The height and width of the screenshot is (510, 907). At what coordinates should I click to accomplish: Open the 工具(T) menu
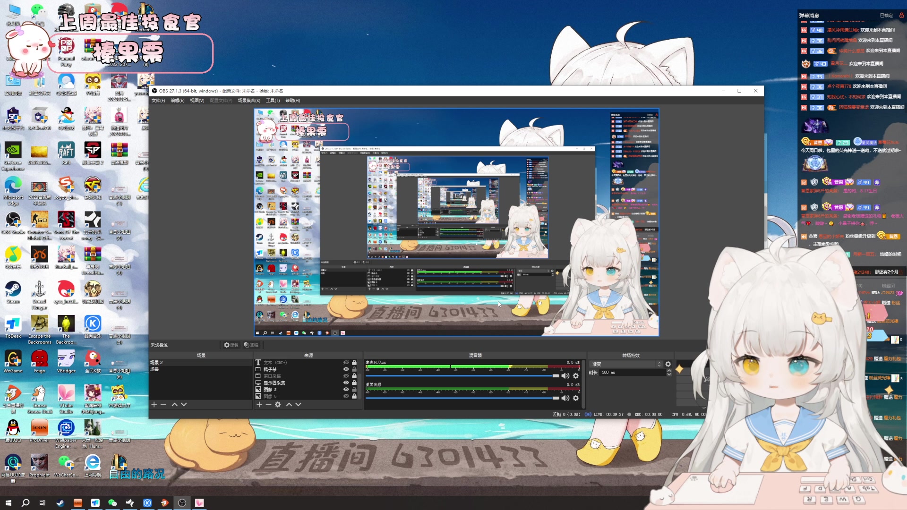pyautogui.click(x=273, y=101)
